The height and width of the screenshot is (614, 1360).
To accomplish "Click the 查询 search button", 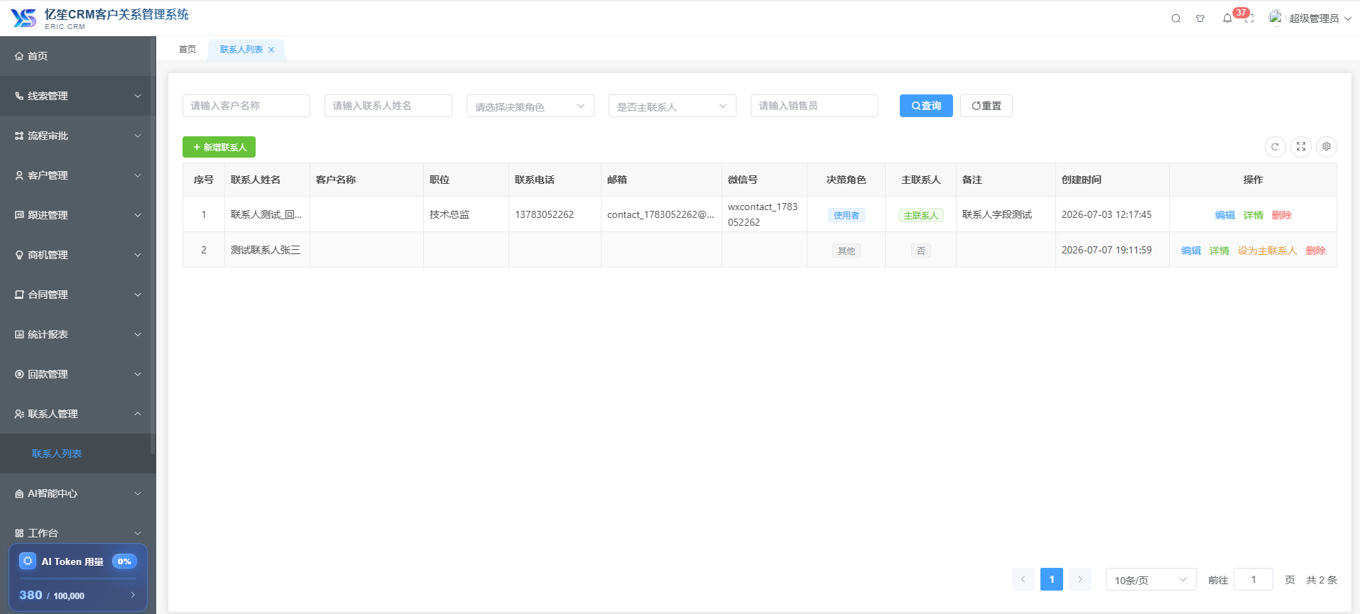I will (x=926, y=106).
